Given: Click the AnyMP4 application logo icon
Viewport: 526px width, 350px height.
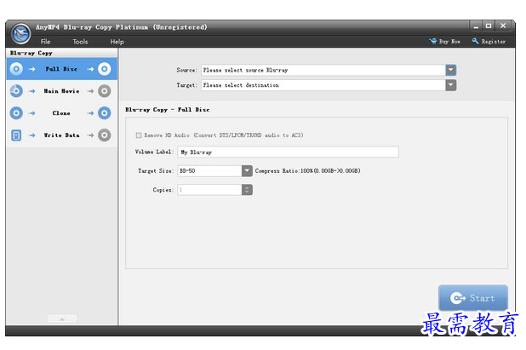Looking at the screenshot, I should tap(20, 33).
